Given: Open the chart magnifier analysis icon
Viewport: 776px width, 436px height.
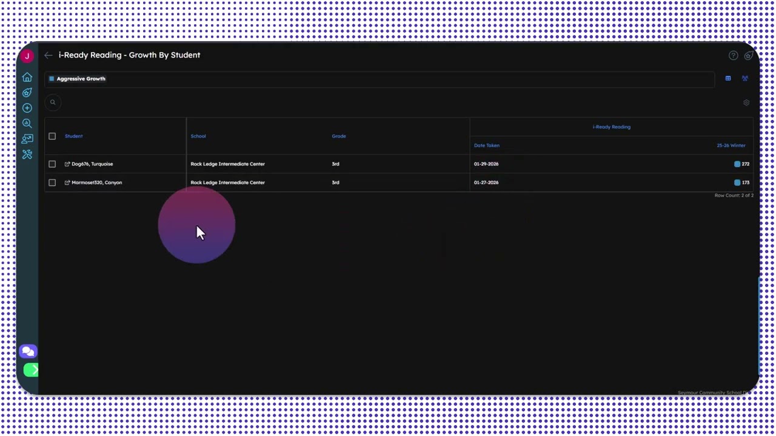Looking at the screenshot, I should point(27,124).
